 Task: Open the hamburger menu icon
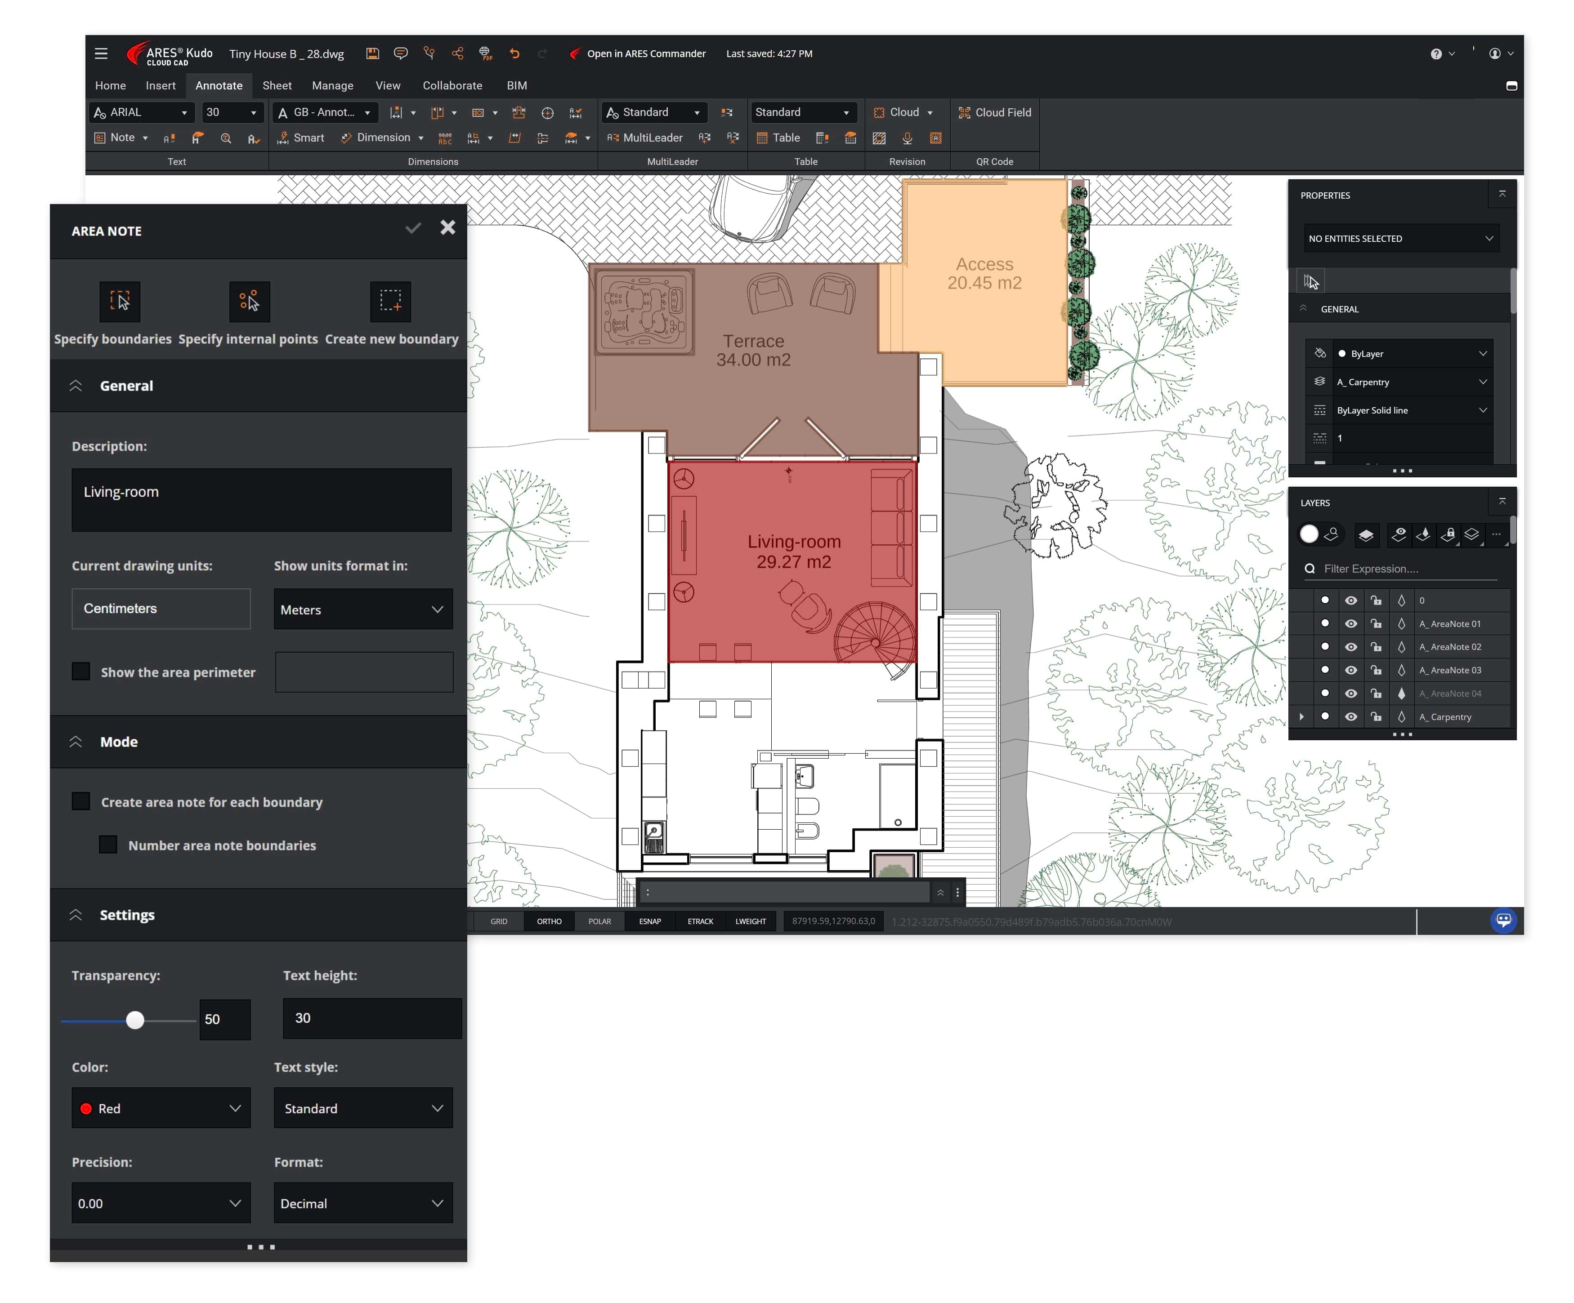(x=101, y=54)
